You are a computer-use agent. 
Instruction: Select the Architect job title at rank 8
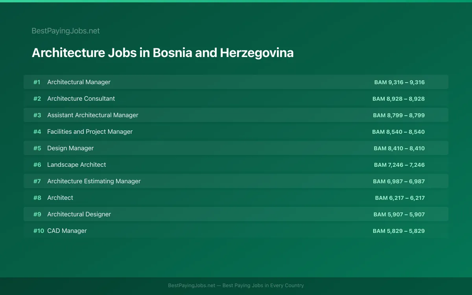click(60, 198)
